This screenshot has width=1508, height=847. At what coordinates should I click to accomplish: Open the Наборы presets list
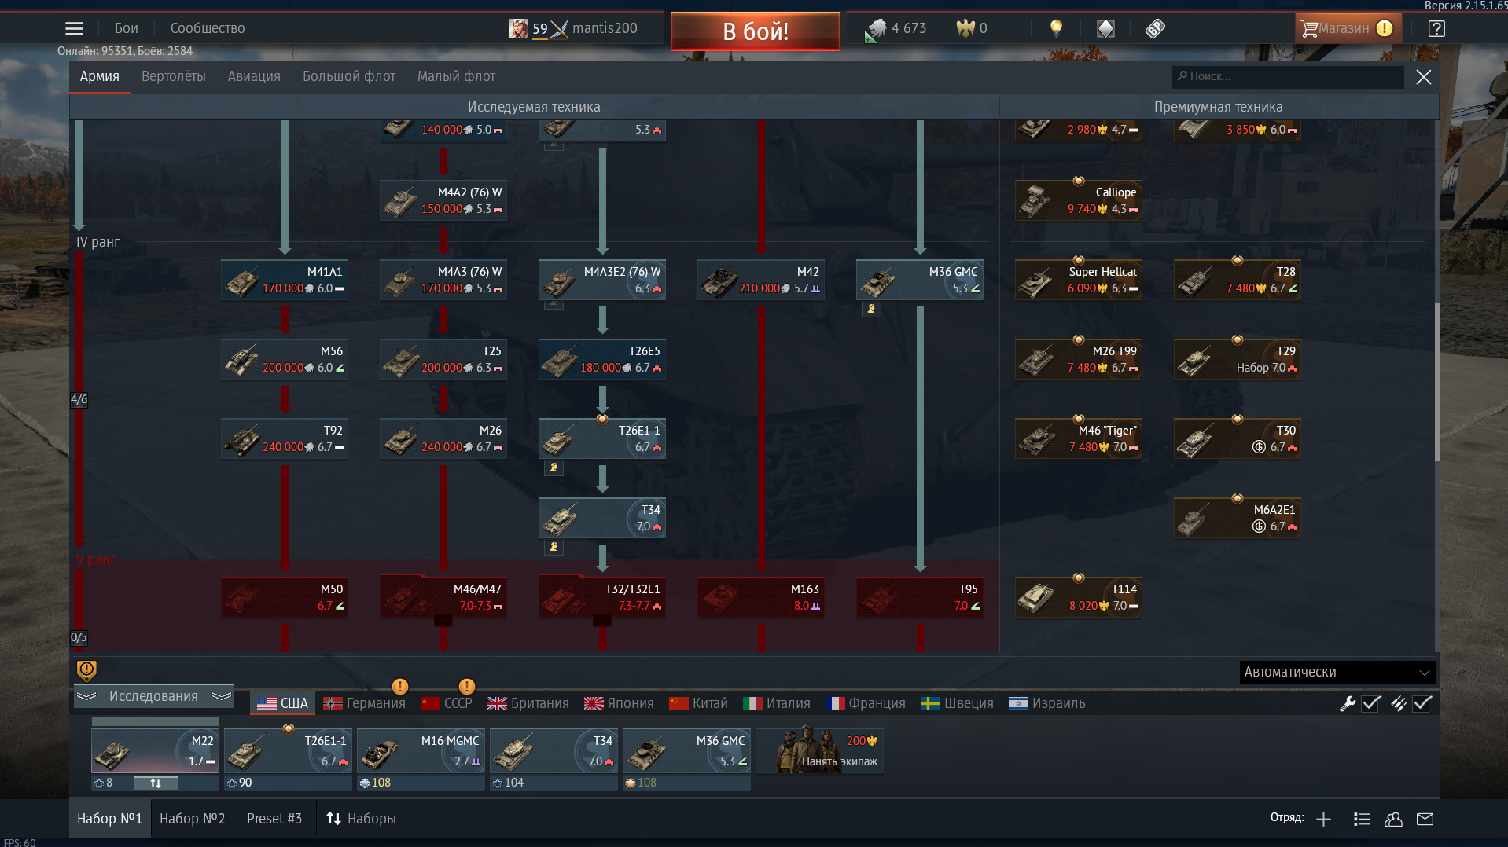tap(361, 819)
